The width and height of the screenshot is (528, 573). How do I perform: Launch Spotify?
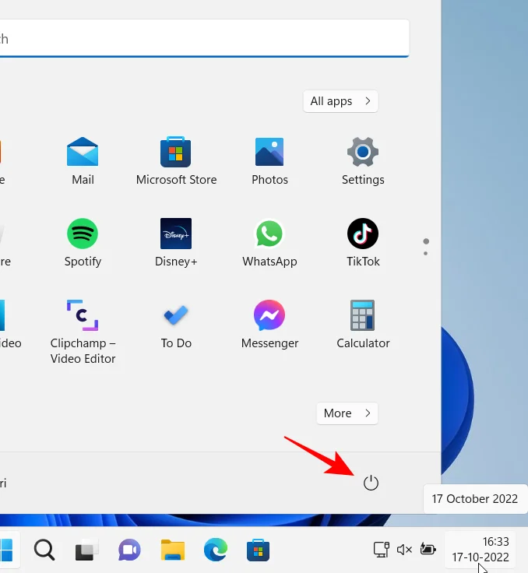pyautogui.click(x=83, y=243)
